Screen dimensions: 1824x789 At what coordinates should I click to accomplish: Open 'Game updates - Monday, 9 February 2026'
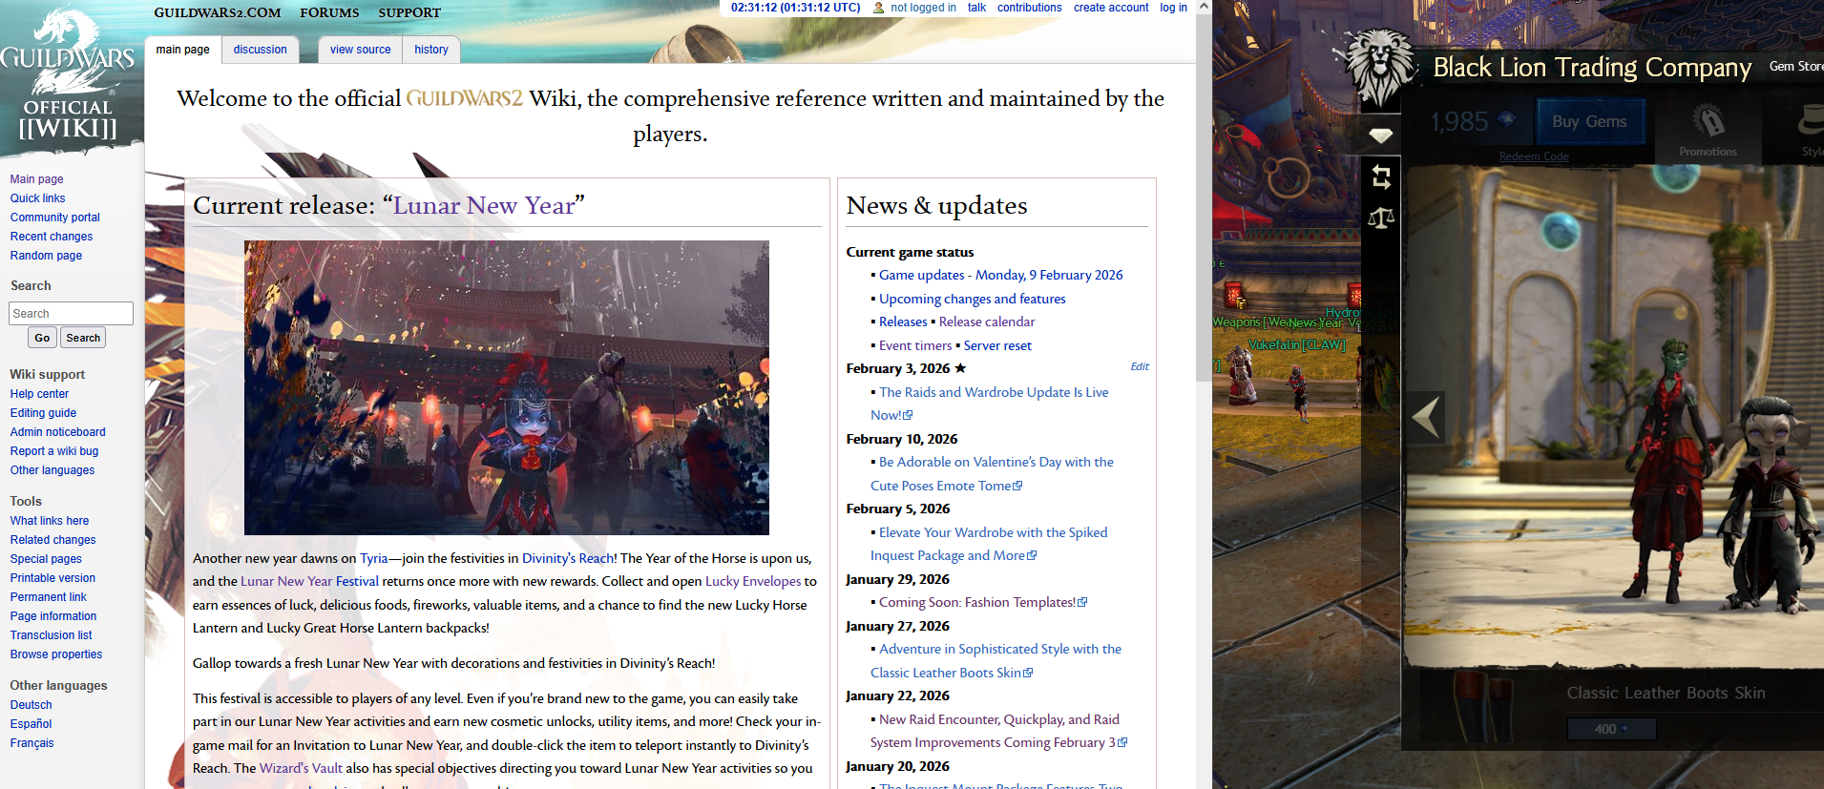coord(1001,275)
